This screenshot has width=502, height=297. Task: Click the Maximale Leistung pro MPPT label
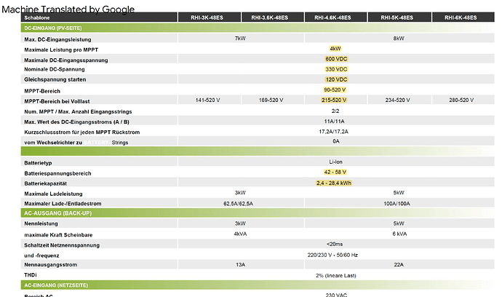pos(61,49)
